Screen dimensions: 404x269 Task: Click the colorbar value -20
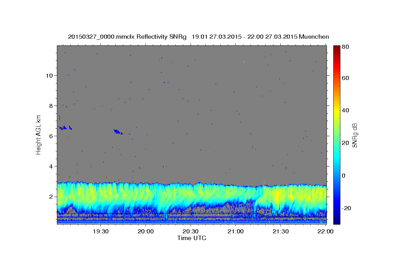tap(346, 208)
